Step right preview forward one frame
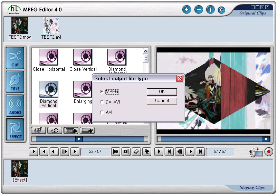 (190, 152)
